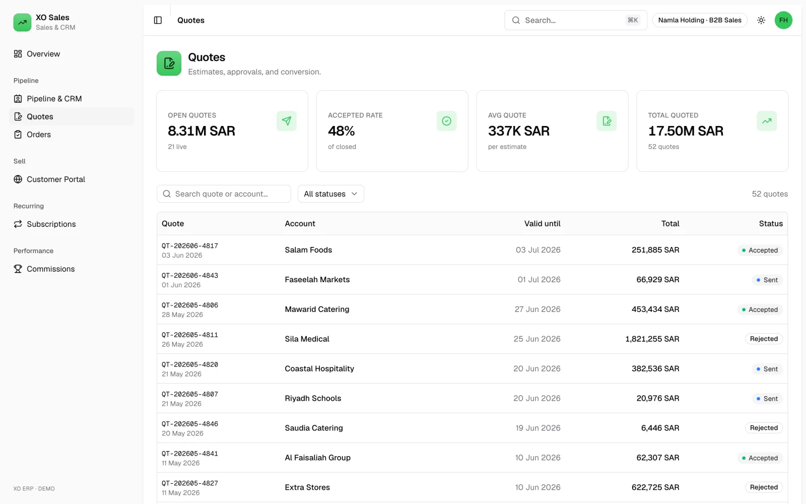The height and width of the screenshot is (504, 806).
Task: Click the XO Sales logo icon
Action: tap(22, 22)
